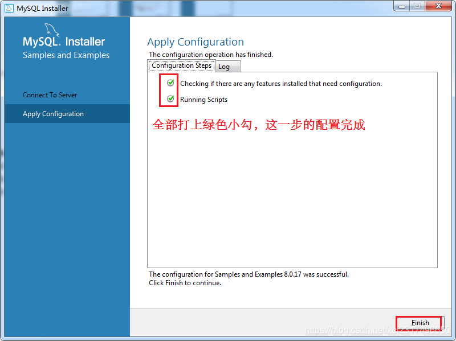
Task: Click the 'Apply Configuration' page heading
Action: (x=196, y=42)
